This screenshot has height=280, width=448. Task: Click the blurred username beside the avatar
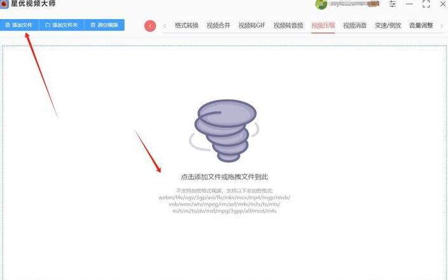(354, 4)
